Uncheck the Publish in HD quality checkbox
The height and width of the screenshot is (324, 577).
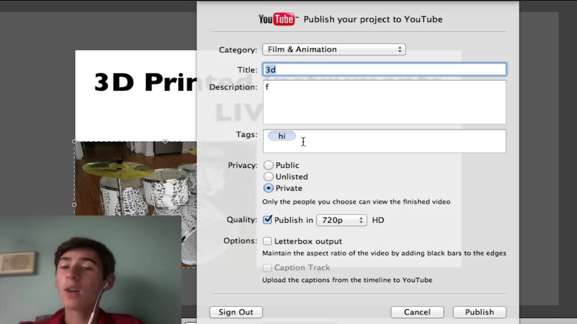click(268, 220)
